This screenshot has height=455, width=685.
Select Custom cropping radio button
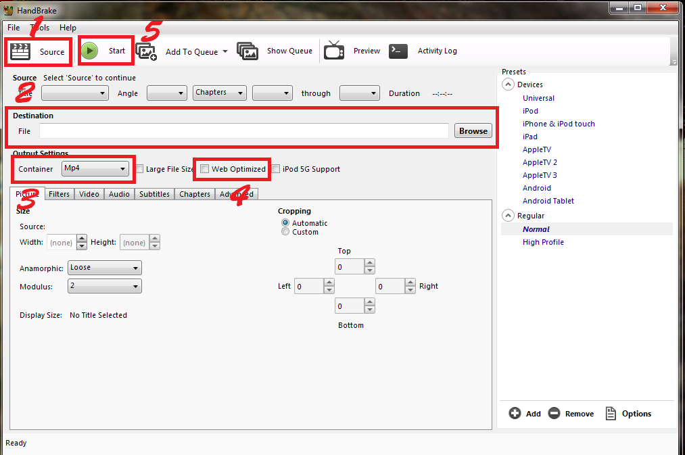pyautogui.click(x=285, y=231)
